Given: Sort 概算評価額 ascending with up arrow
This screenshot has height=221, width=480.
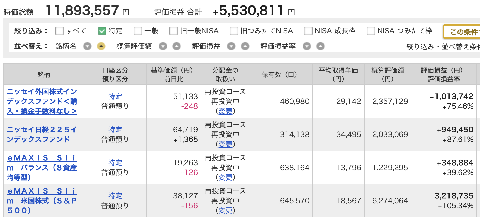Looking at the screenshot, I should pos(177,46).
